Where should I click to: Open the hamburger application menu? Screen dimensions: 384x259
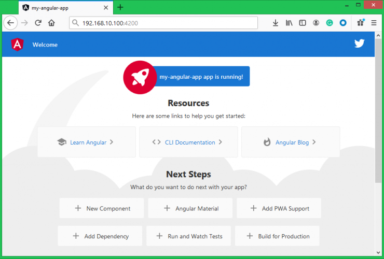[374, 23]
